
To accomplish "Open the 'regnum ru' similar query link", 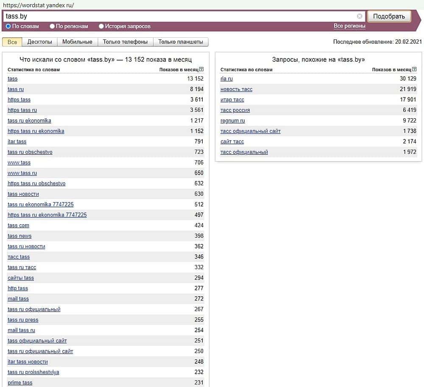I will coord(232,121).
